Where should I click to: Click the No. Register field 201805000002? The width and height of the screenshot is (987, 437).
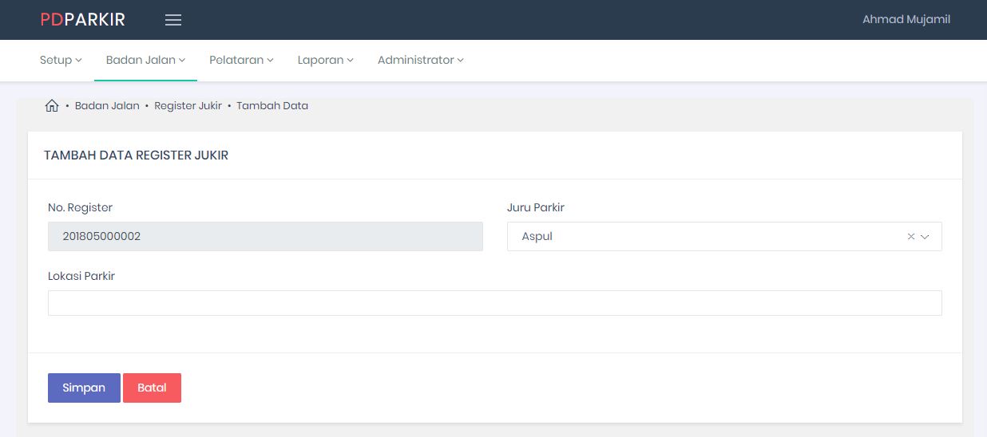[x=265, y=237]
